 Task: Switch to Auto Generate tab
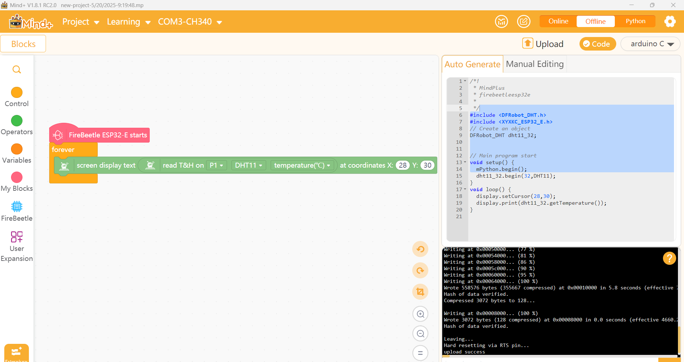[472, 64]
